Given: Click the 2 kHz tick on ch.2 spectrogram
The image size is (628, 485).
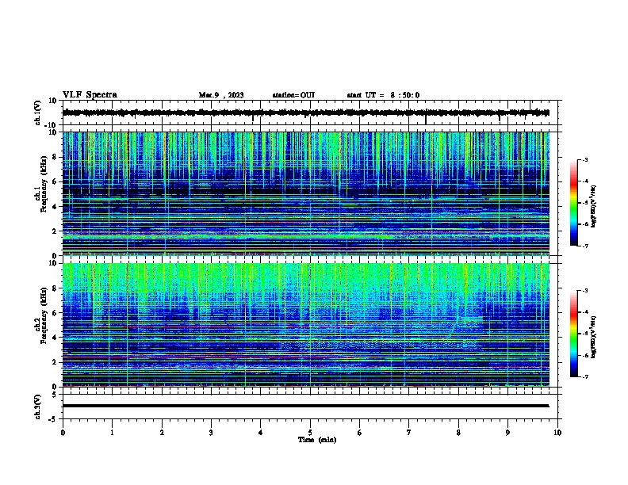Looking at the screenshot, I should point(55,362).
